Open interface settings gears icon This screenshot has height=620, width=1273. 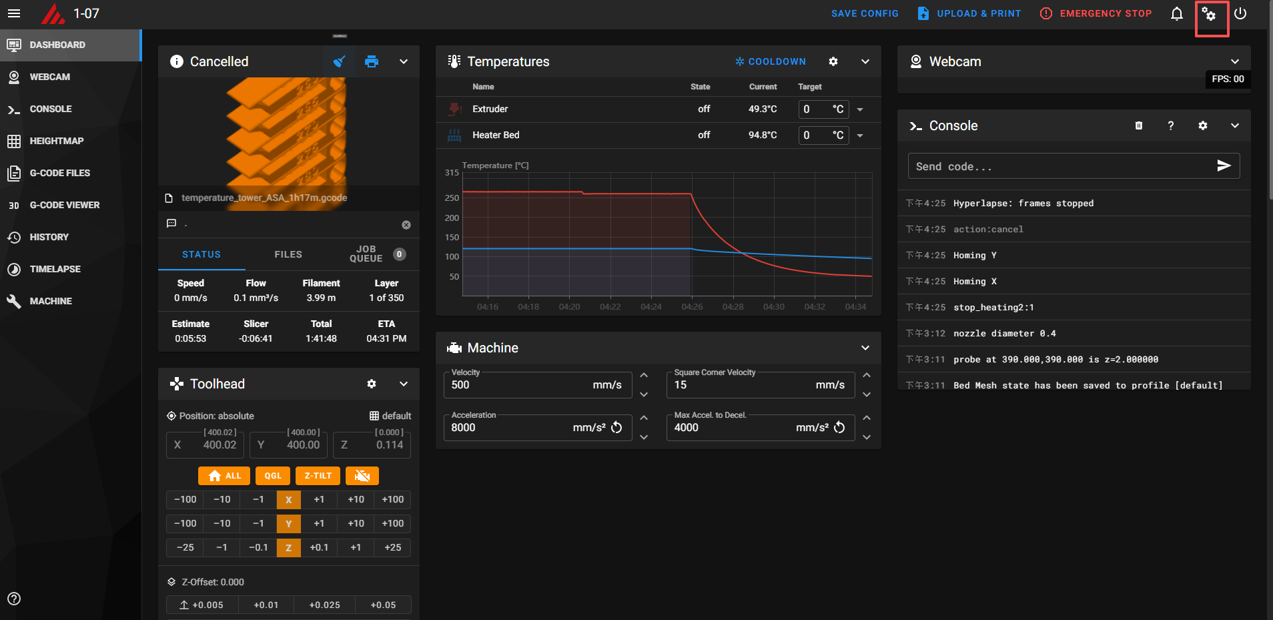point(1210,14)
